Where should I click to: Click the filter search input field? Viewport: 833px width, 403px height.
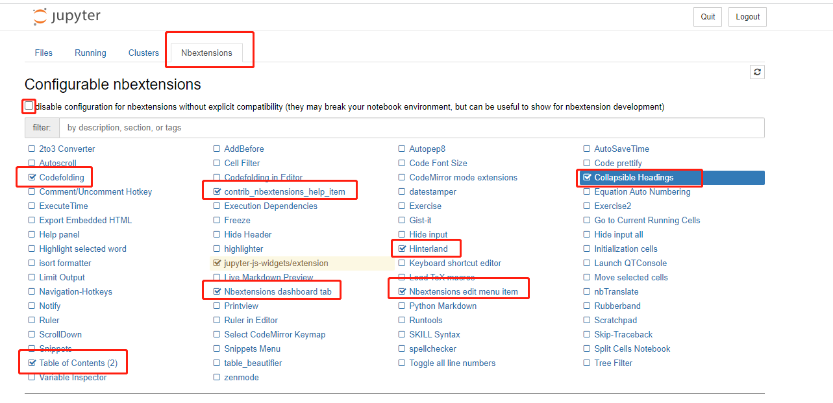click(412, 128)
